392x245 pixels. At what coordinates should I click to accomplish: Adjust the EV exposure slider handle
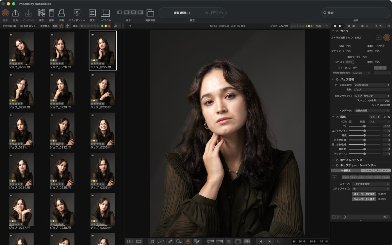coord(364,126)
